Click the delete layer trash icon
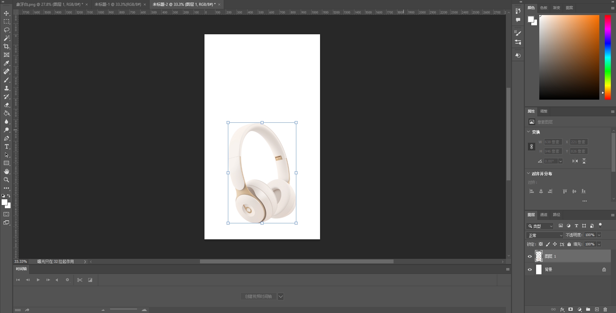The height and width of the screenshot is (313, 616). pos(605,309)
